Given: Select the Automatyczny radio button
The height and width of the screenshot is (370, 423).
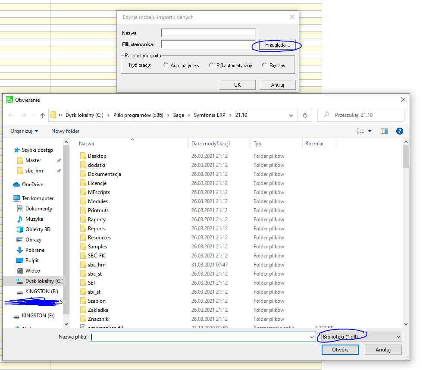Looking at the screenshot, I should pos(166,66).
